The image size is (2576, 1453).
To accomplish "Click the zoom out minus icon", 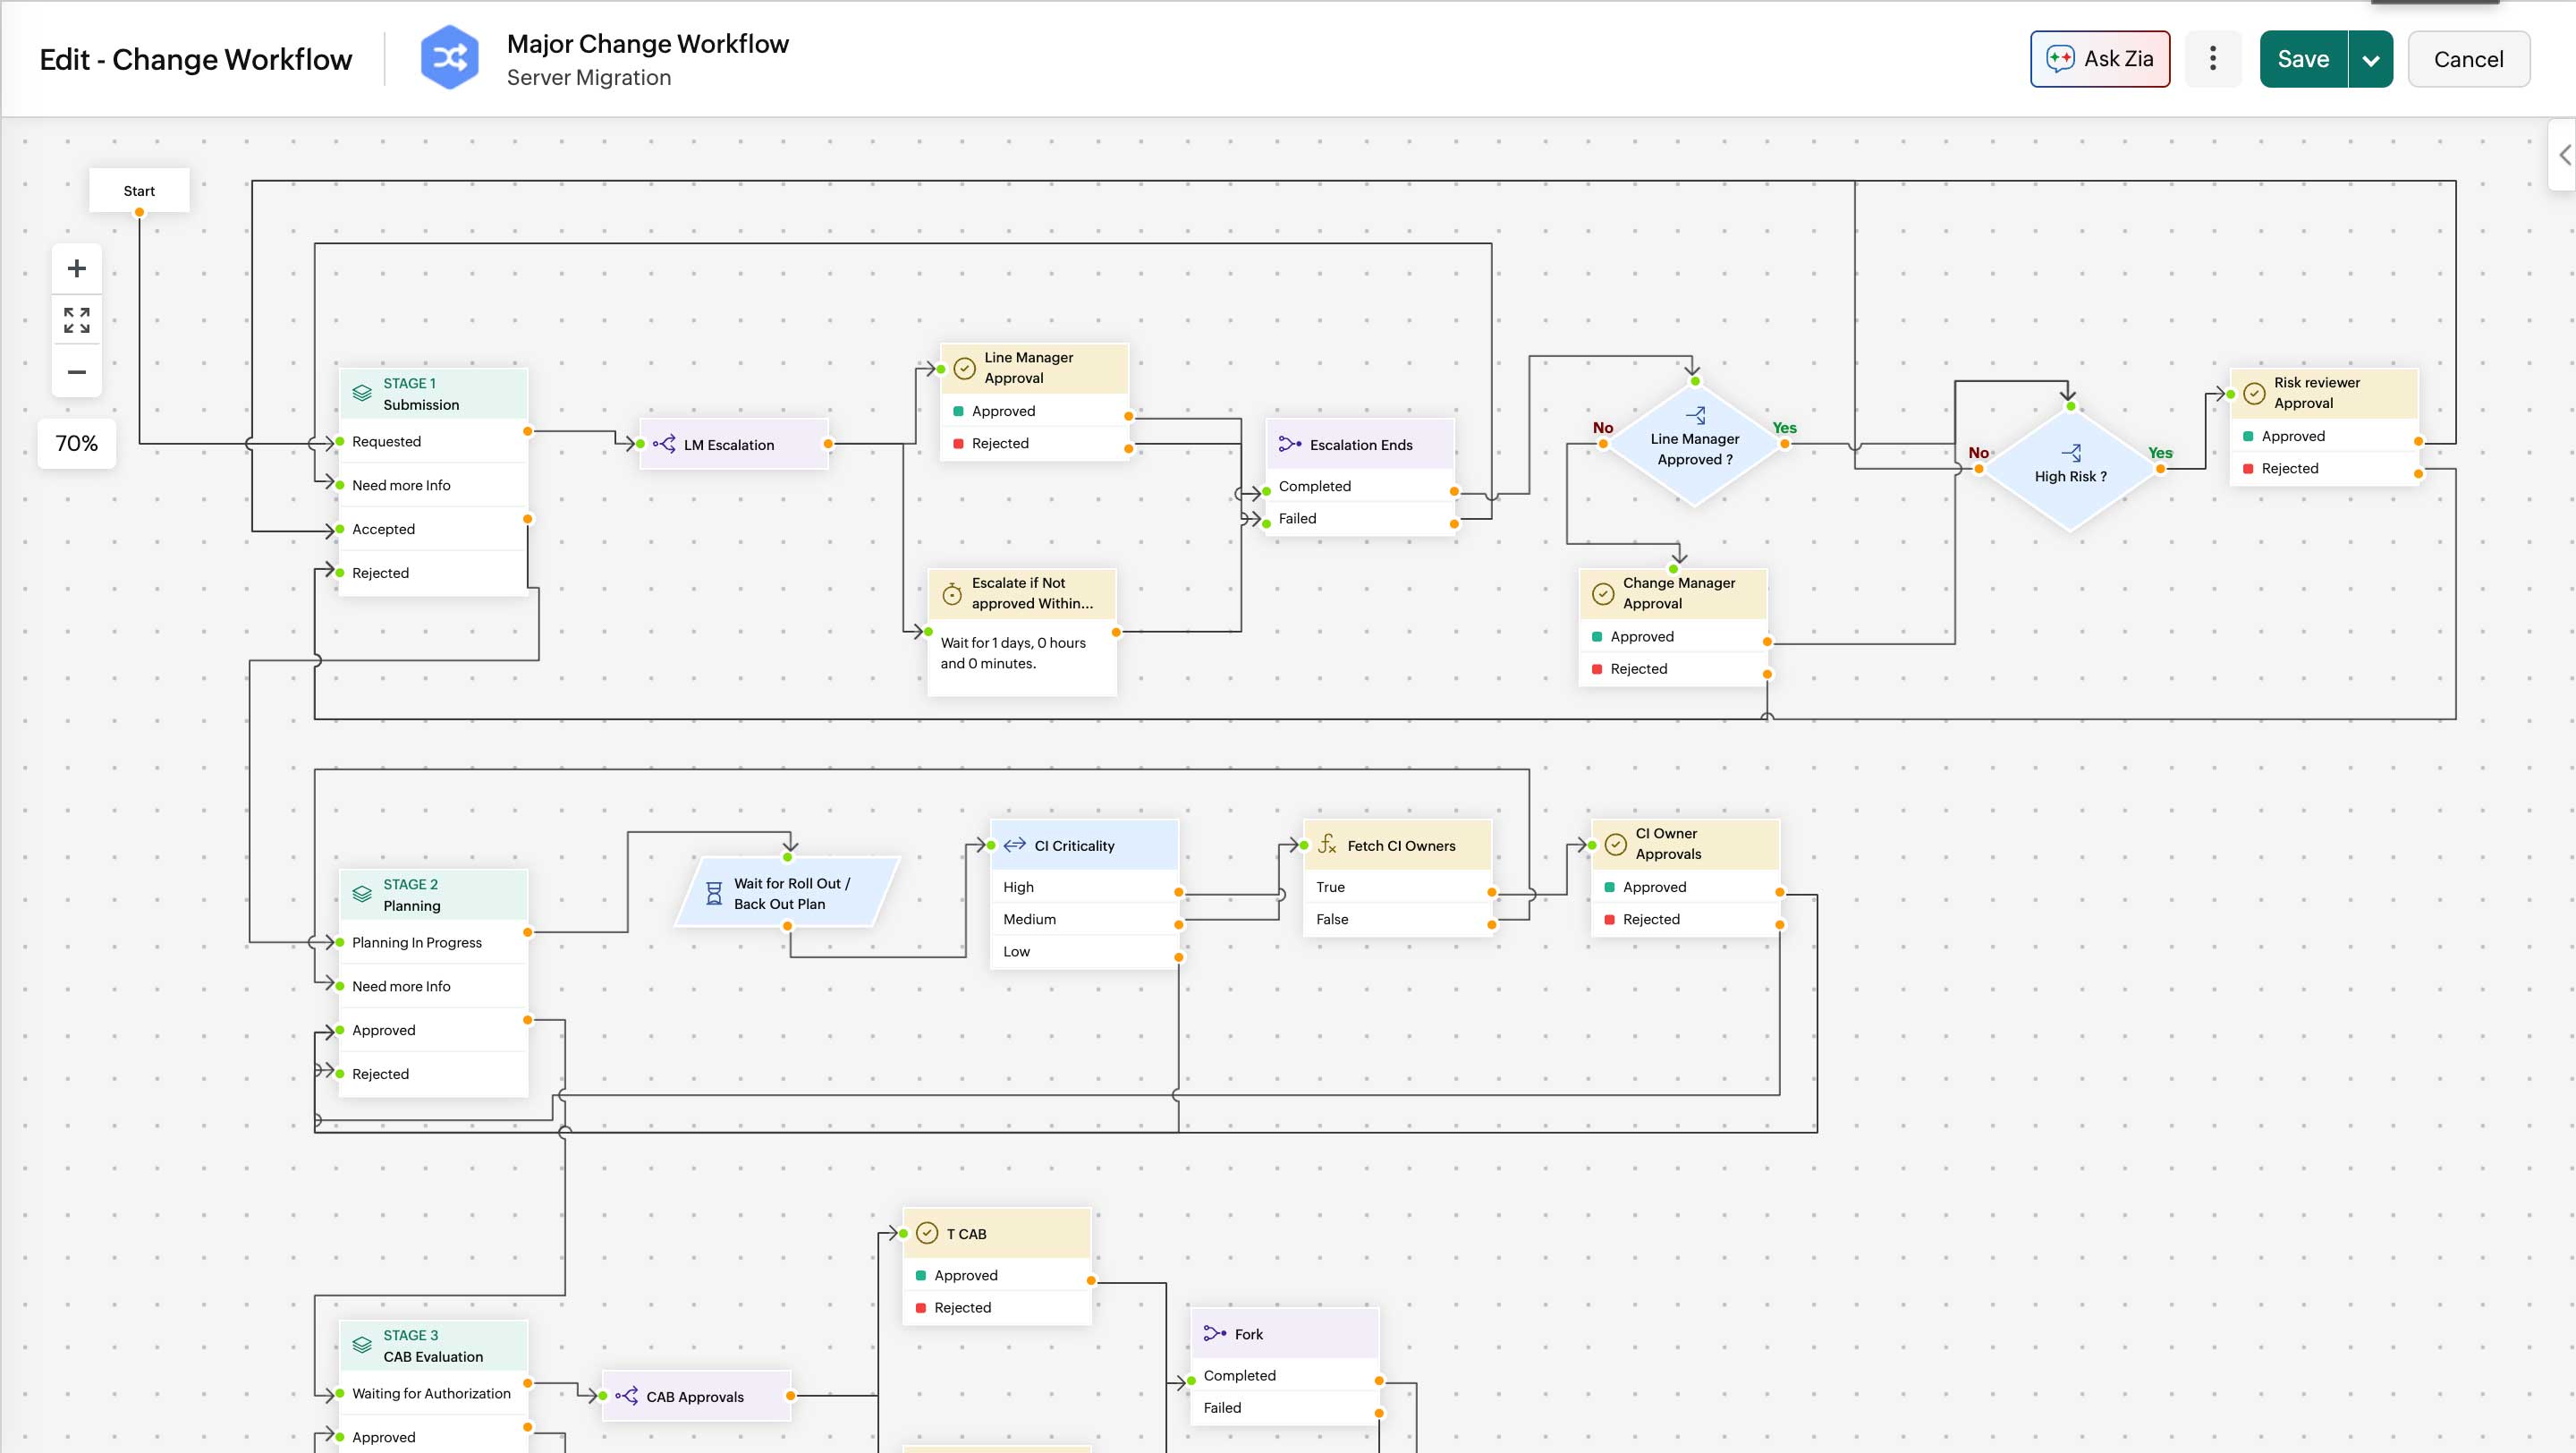I will (x=76, y=372).
